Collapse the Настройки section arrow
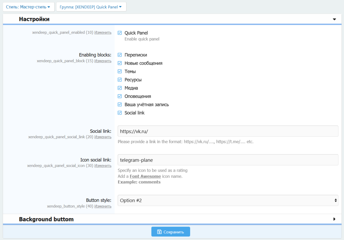 pyautogui.click(x=334, y=19)
